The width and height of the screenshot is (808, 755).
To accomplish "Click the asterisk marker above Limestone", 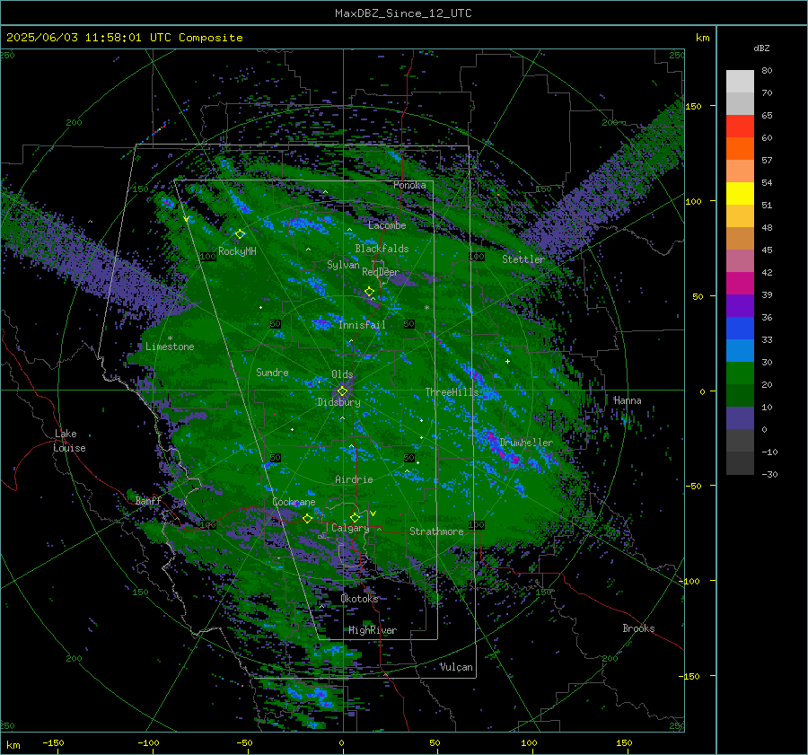I will 170,338.
